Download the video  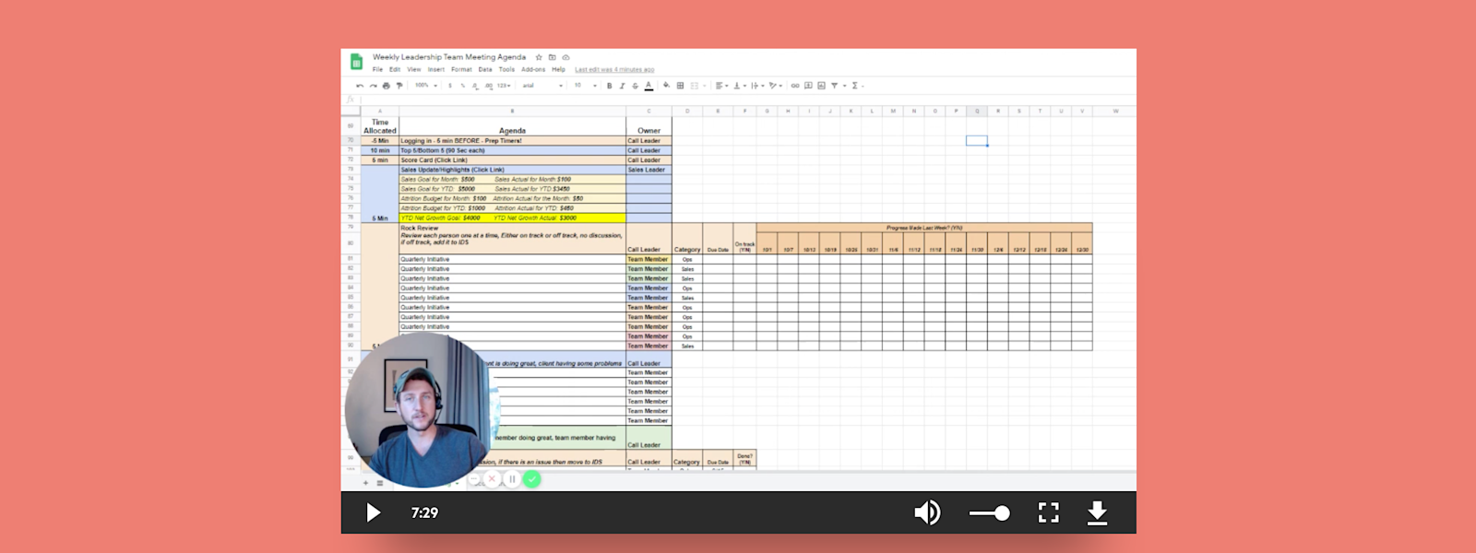point(1097,512)
